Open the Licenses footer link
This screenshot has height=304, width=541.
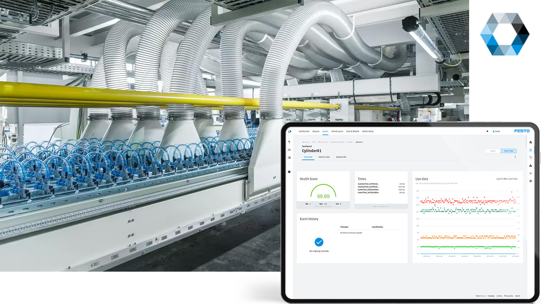tap(499, 296)
